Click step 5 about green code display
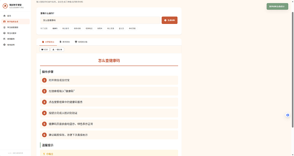The height and width of the screenshot is (156, 294). coord(109,124)
